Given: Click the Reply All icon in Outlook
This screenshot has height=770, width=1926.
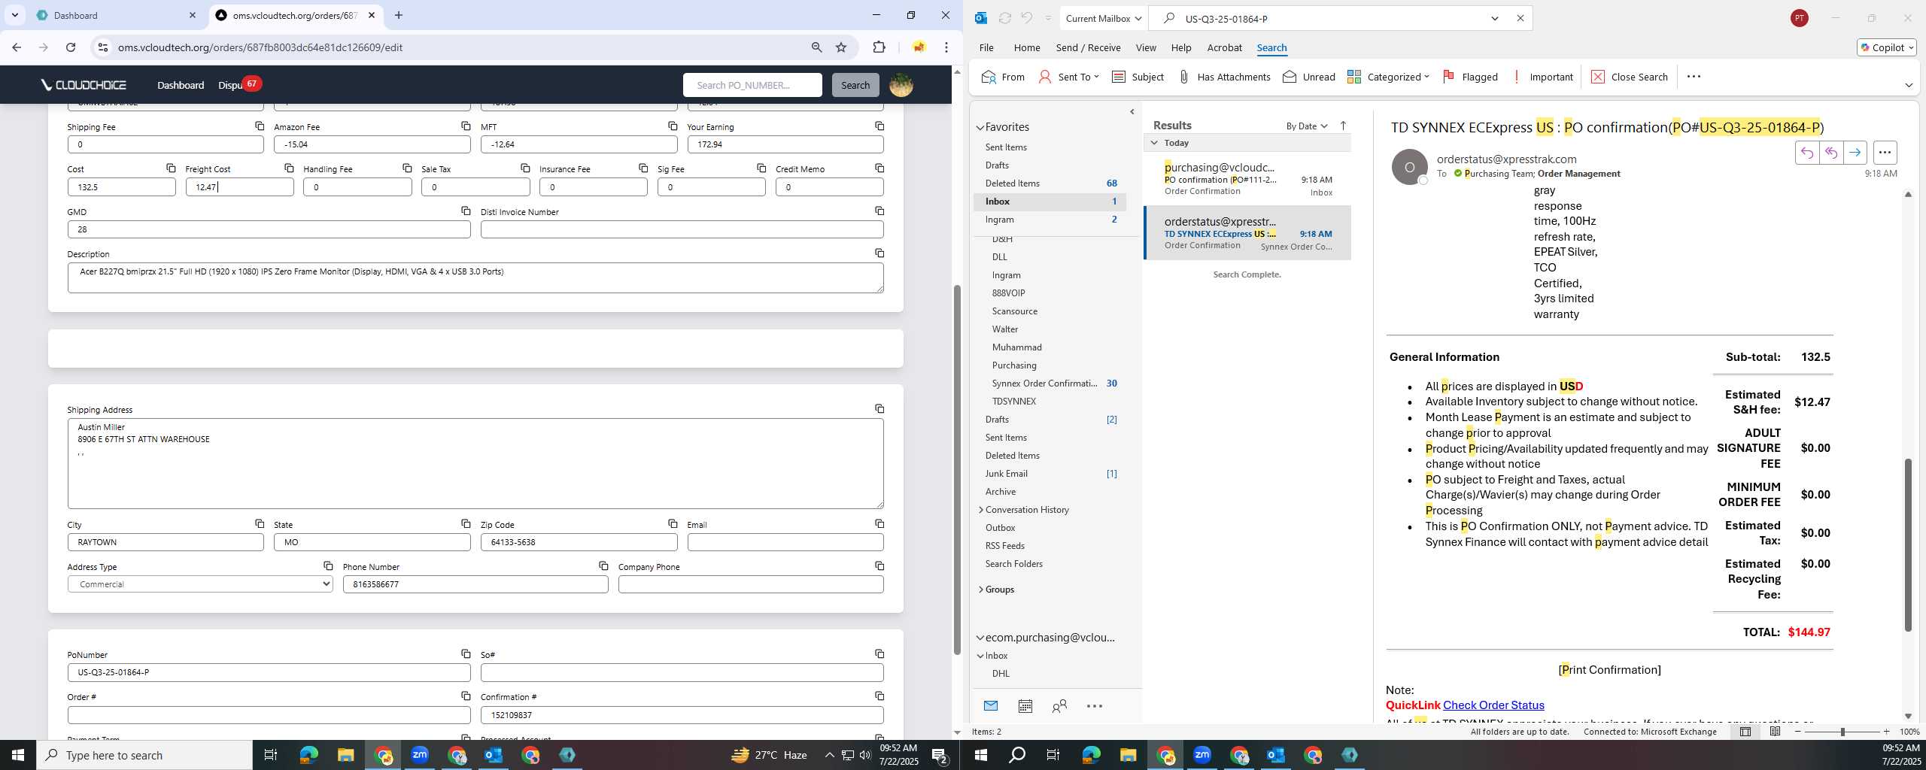Looking at the screenshot, I should [1830, 153].
